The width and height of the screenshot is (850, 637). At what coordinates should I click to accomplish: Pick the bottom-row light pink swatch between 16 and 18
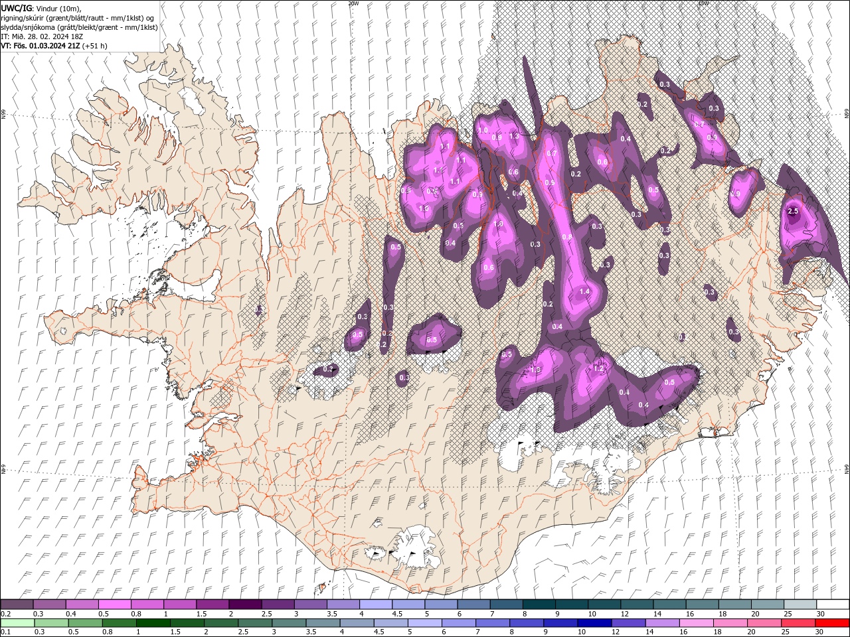(x=697, y=623)
